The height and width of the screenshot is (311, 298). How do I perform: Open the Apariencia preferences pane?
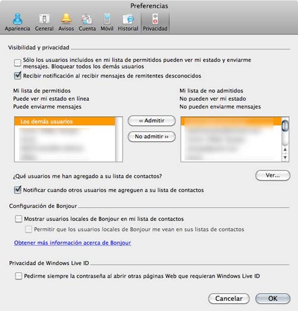tap(17, 22)
